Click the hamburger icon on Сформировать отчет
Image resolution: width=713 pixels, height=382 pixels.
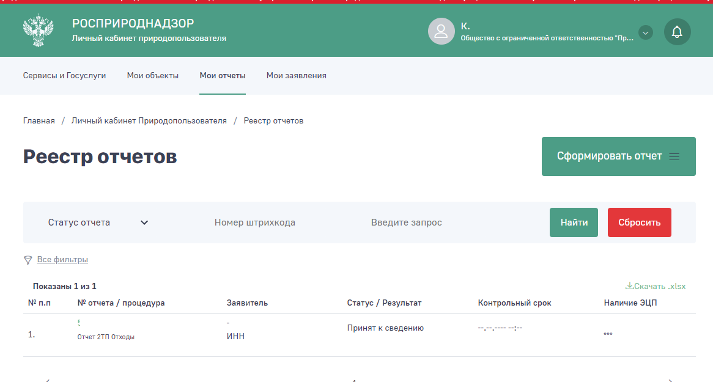pos(674,156)
